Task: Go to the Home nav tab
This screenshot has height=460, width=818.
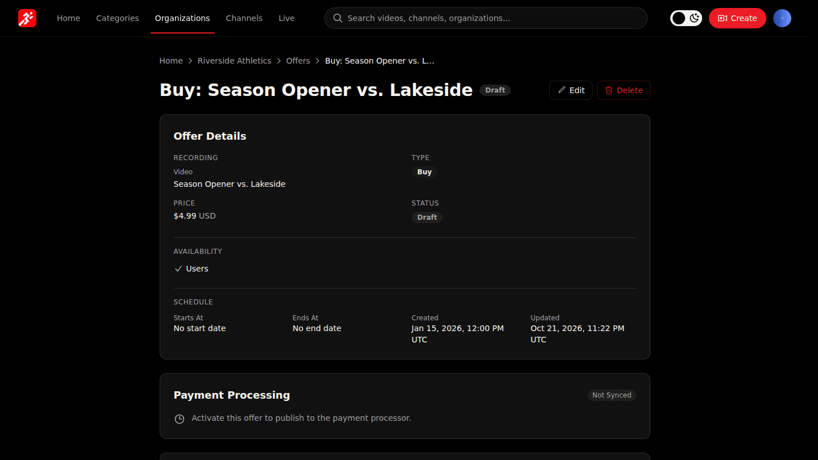Action: coord(68,18)
